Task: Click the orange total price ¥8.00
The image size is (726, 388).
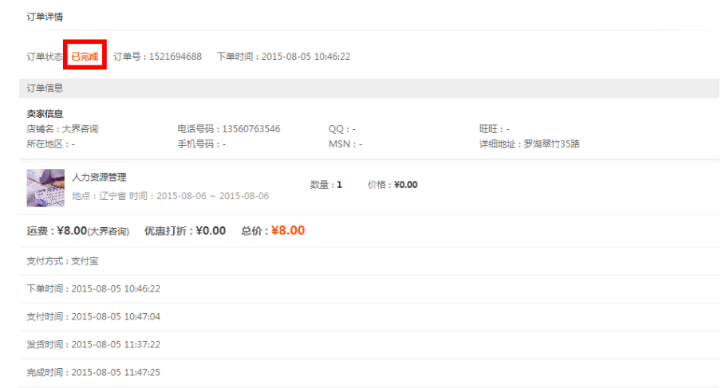Action: [x=288, y=230]
